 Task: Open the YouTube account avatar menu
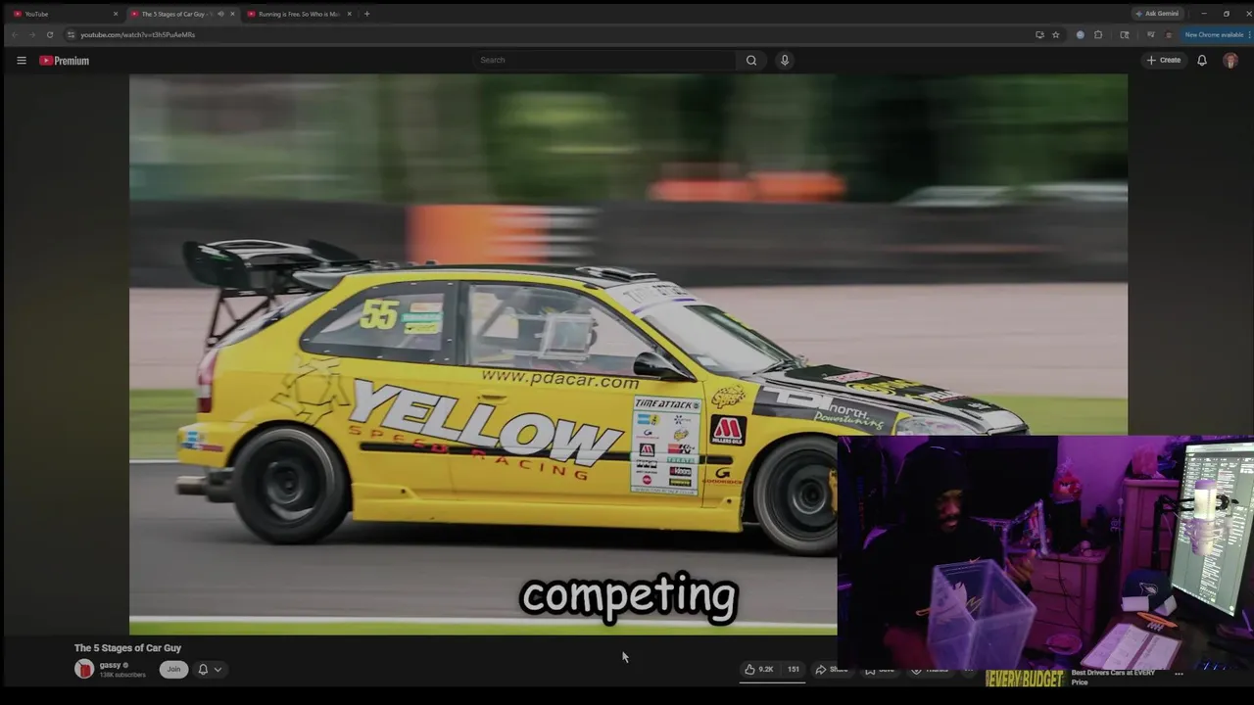point(1230,60)
